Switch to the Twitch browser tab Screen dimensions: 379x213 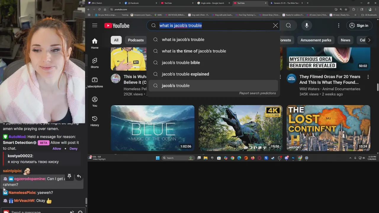coord(104,3)
